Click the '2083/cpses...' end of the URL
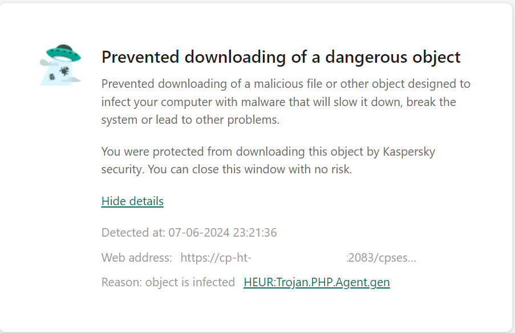This screenshot has width=515, height=333. pyautogui.click(x=382, y=257)
